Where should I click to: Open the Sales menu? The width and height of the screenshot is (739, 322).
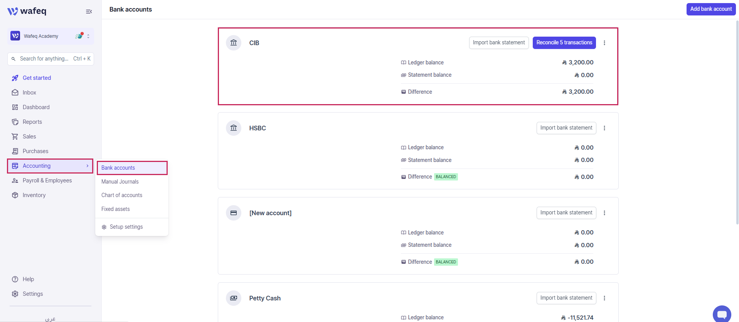coord(29,137)
